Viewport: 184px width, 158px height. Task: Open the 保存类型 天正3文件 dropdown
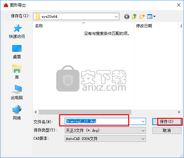click(105, 130)
